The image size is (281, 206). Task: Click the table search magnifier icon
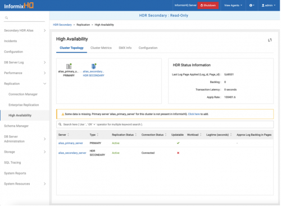point(60,125)
